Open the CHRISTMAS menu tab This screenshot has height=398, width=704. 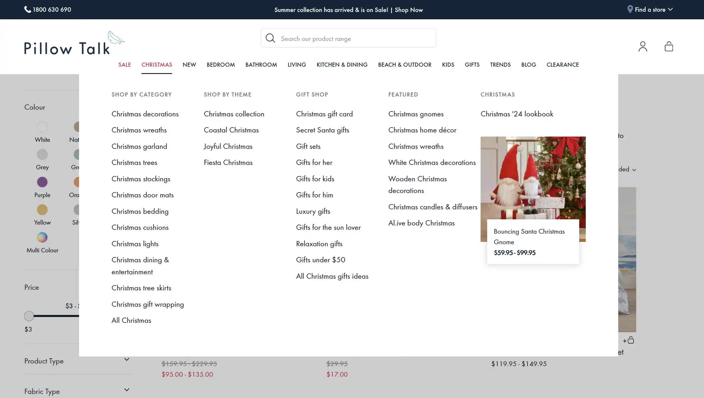point(157,65)
